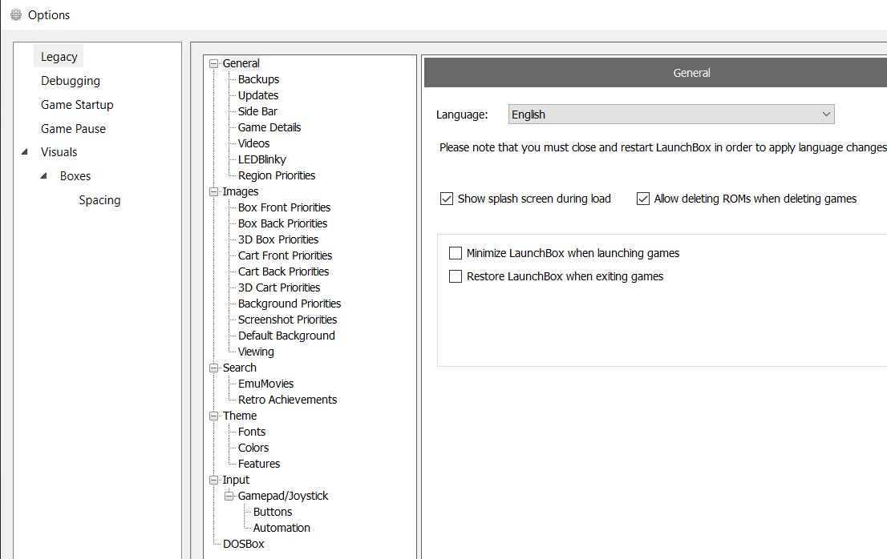Select the Input tree item
887x559 pixels.
click(x=236, y=480)
